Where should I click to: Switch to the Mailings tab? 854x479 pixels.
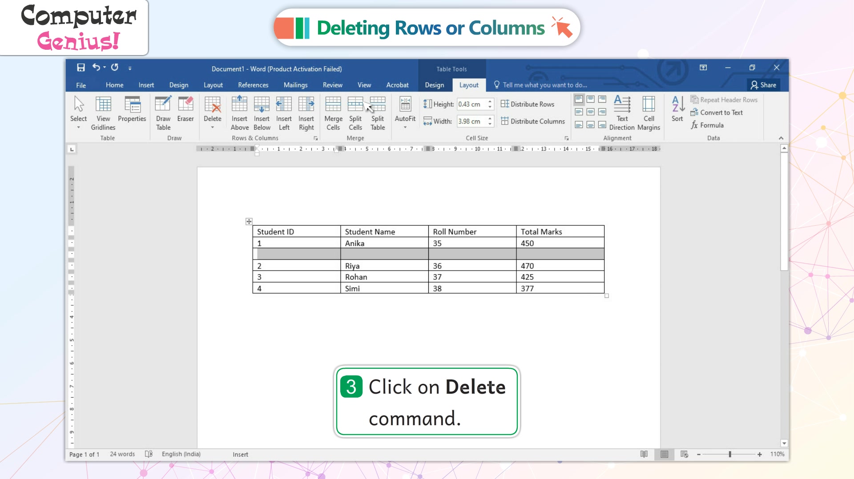295,85
